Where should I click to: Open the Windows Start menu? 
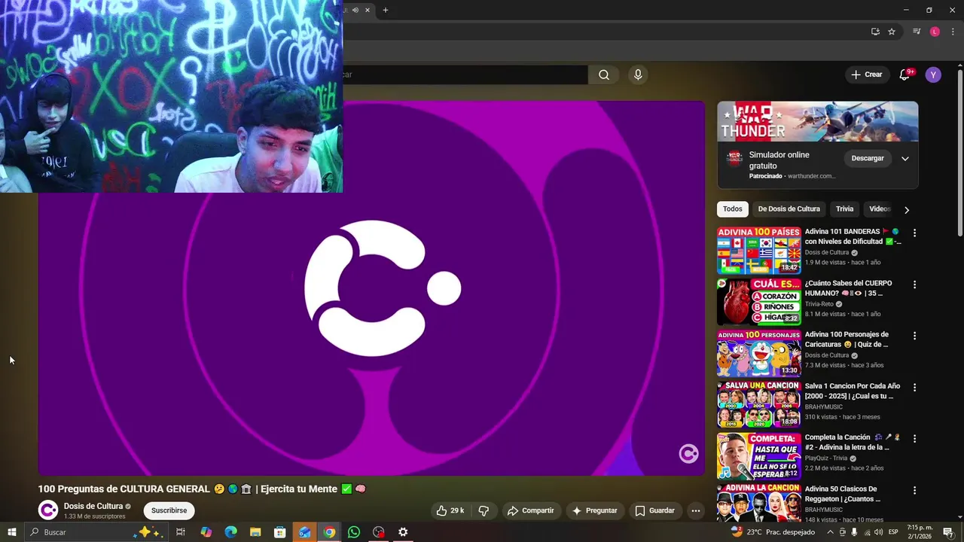(x=12, y=532)
